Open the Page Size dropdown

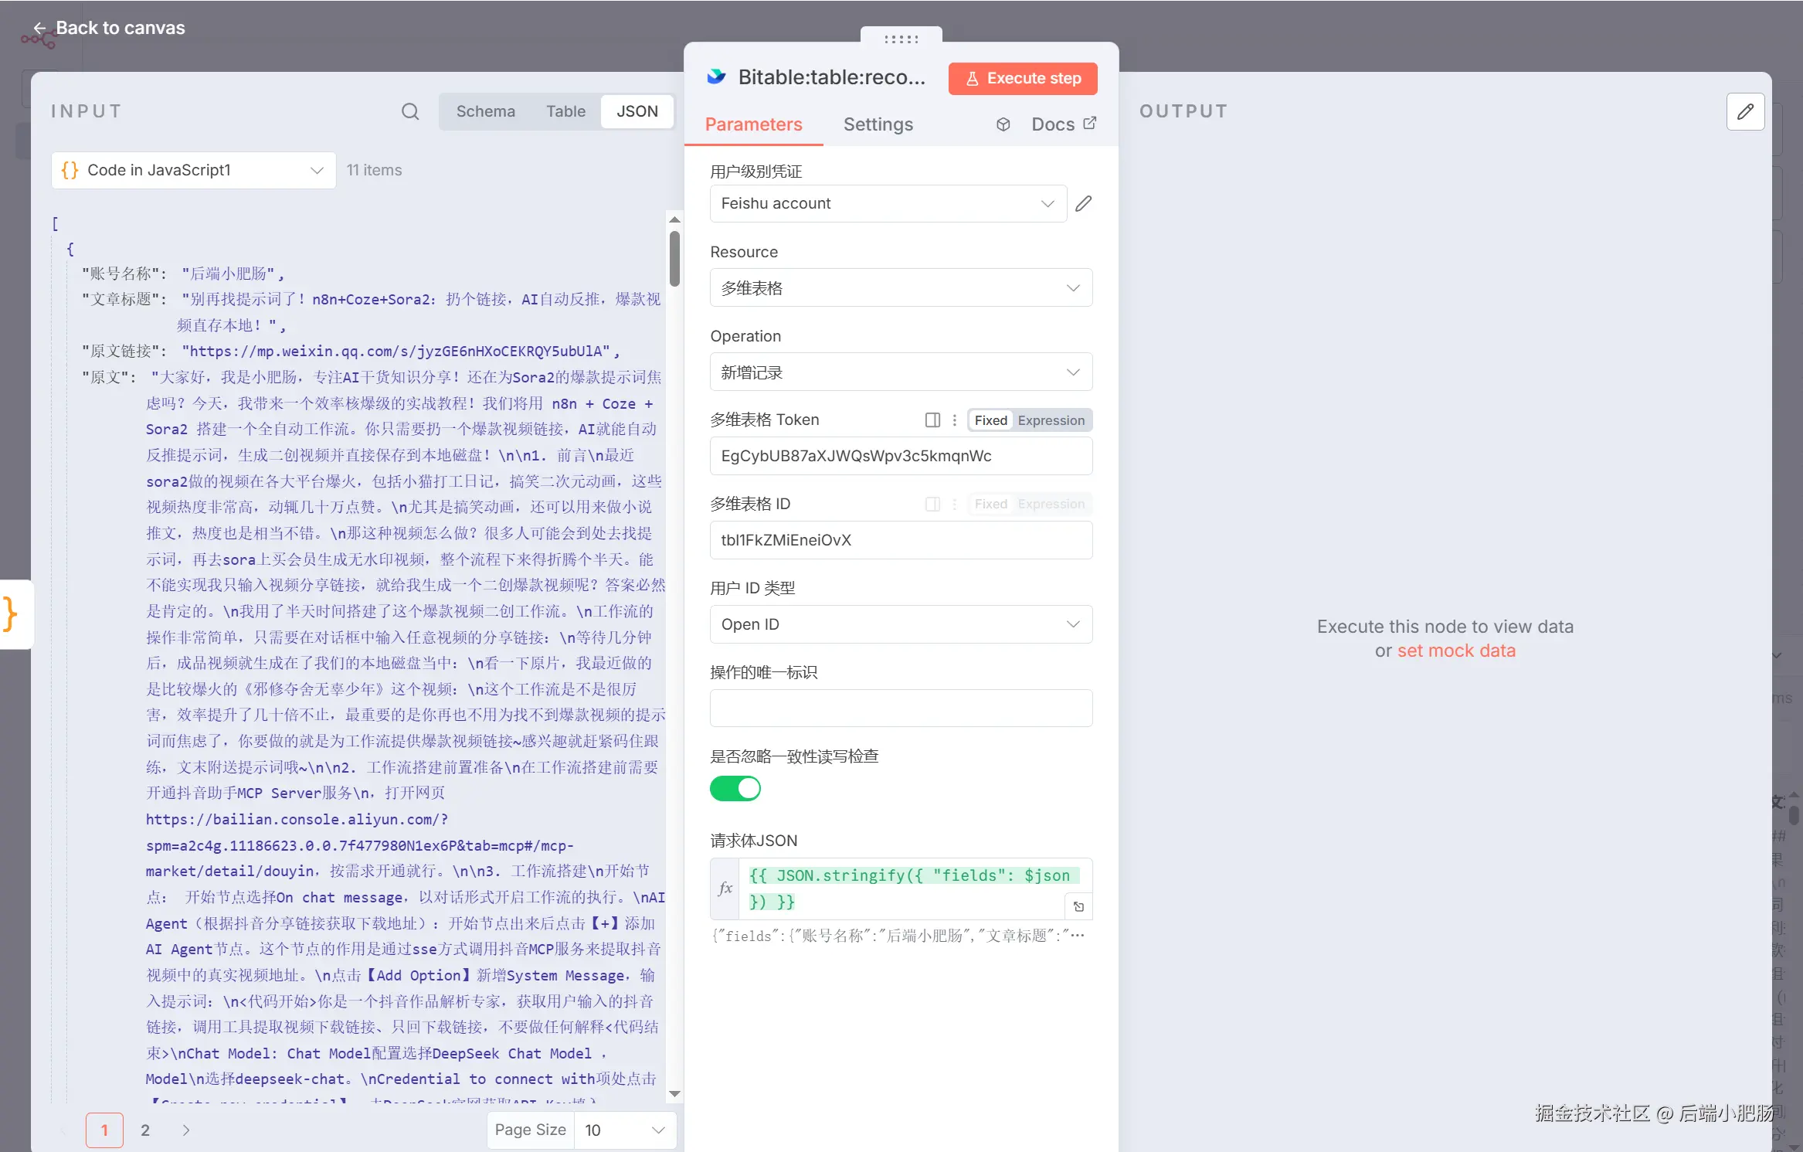624,1130
